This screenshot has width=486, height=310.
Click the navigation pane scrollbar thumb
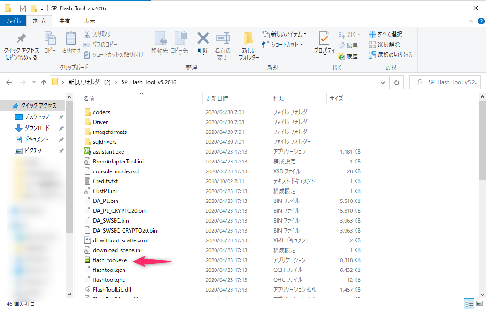click(x=69, y=166)
